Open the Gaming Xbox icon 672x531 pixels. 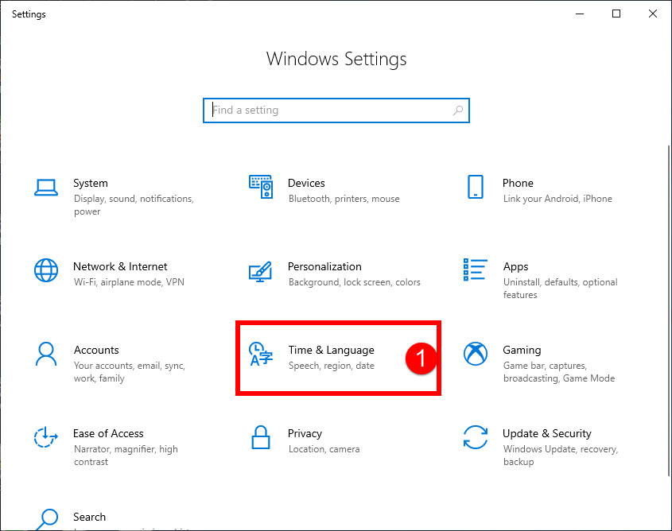click(476, 354)
